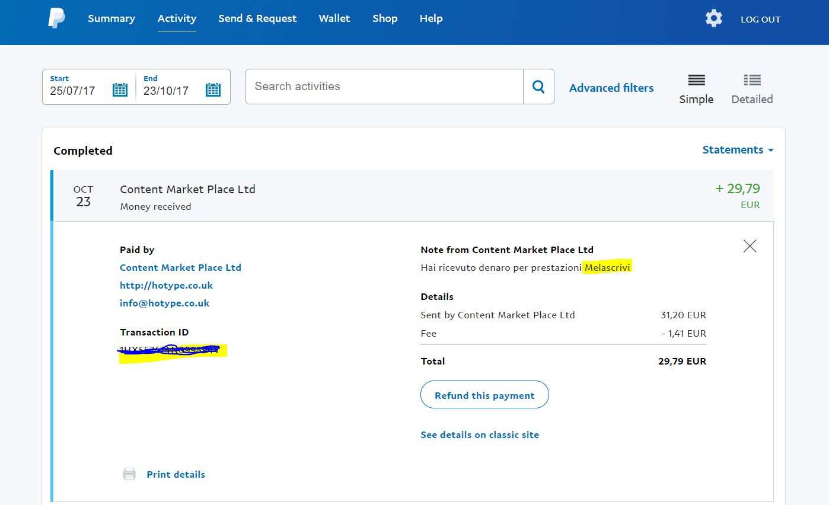This screenshot has width=829, height=505.
Task: Go to the Summary tab
Action: click(x=111, y=18)
